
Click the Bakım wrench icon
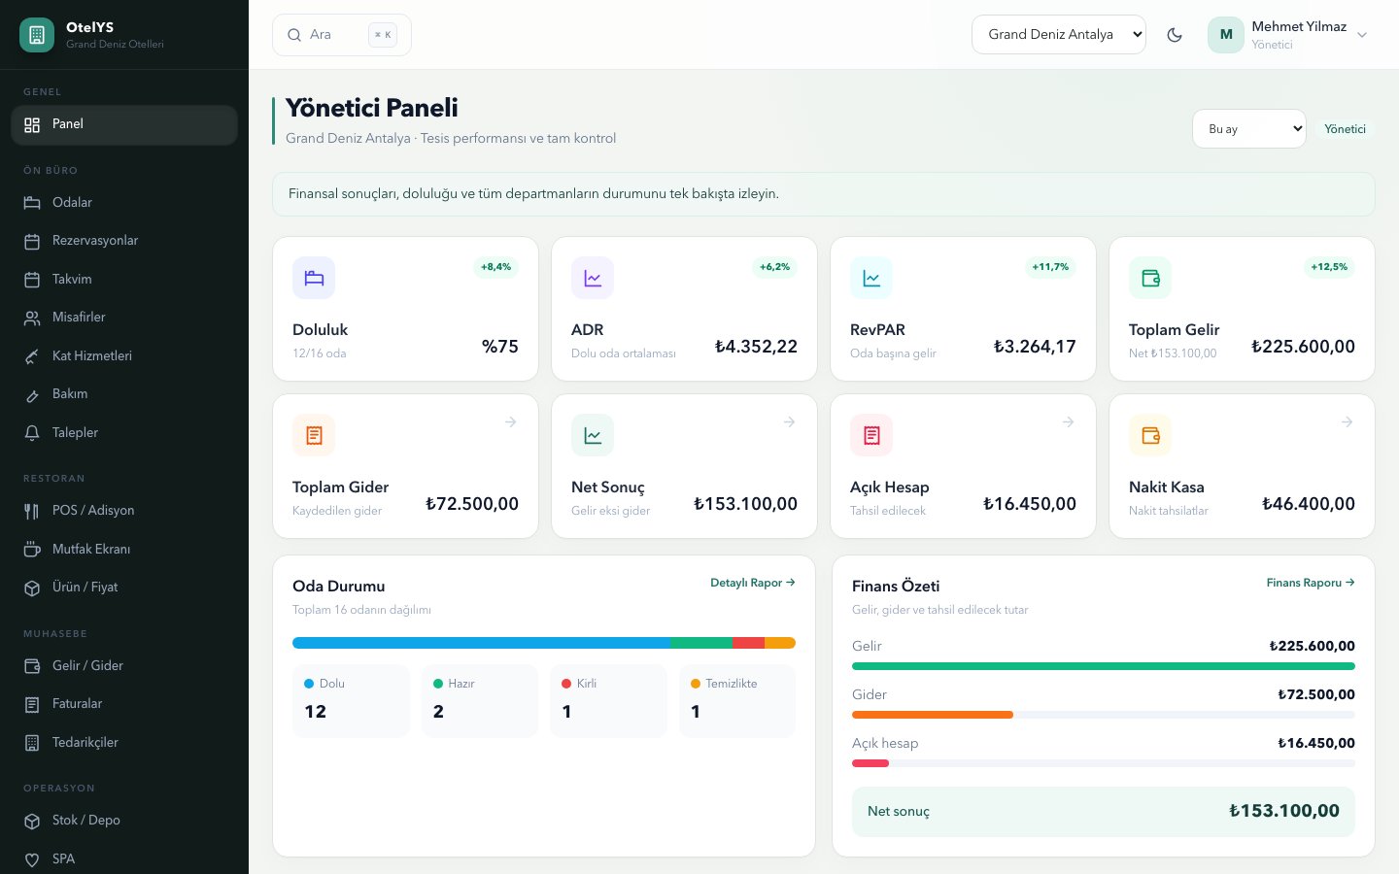point(32,394)
